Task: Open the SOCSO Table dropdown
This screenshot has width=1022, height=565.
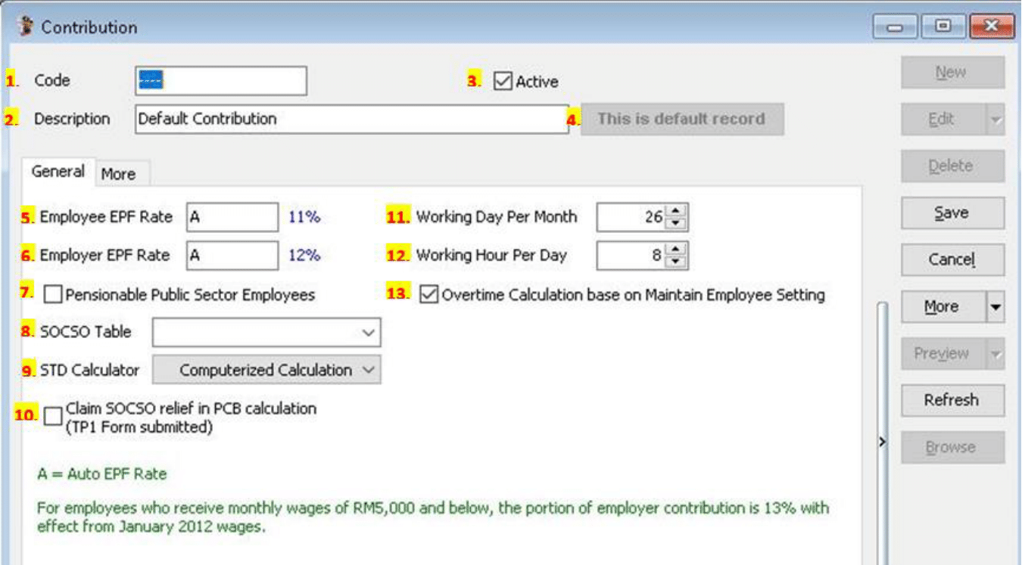Action: click(x=368, y=332)
